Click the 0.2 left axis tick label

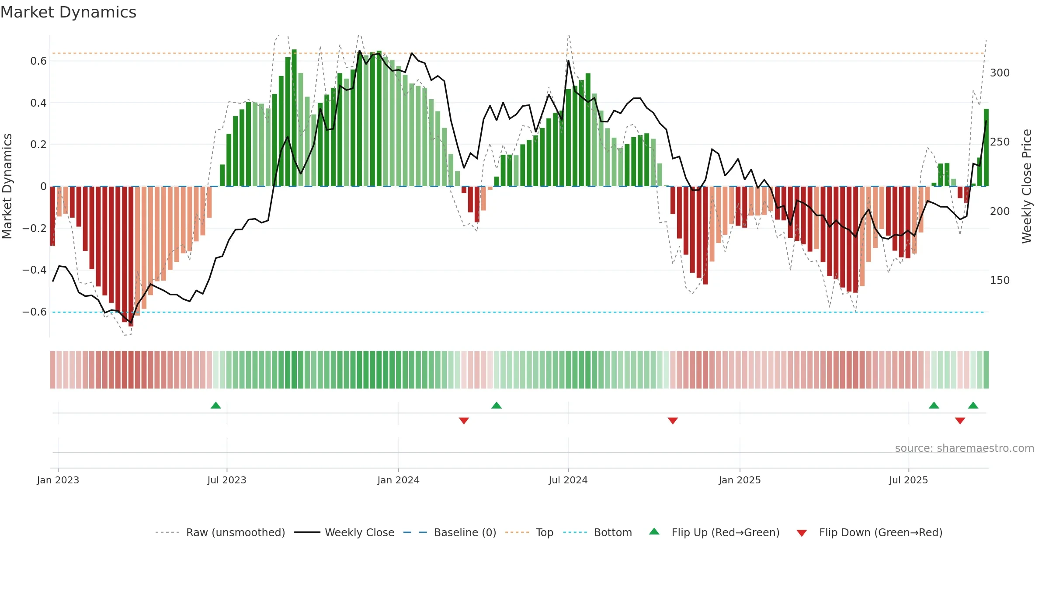coord(38,145)
